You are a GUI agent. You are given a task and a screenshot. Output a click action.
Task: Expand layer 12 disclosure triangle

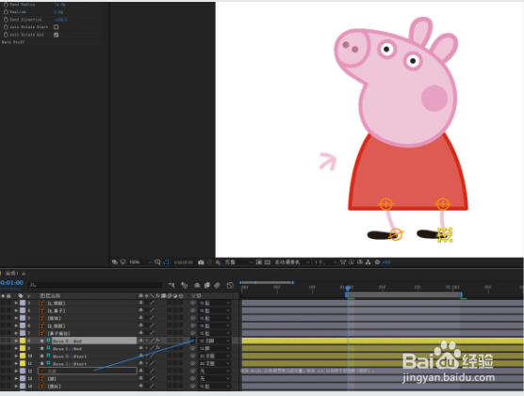tap(16, 371)
